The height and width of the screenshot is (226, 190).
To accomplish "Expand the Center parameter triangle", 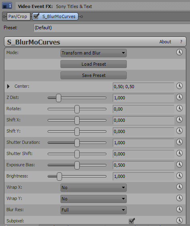I will coord(8,86).
